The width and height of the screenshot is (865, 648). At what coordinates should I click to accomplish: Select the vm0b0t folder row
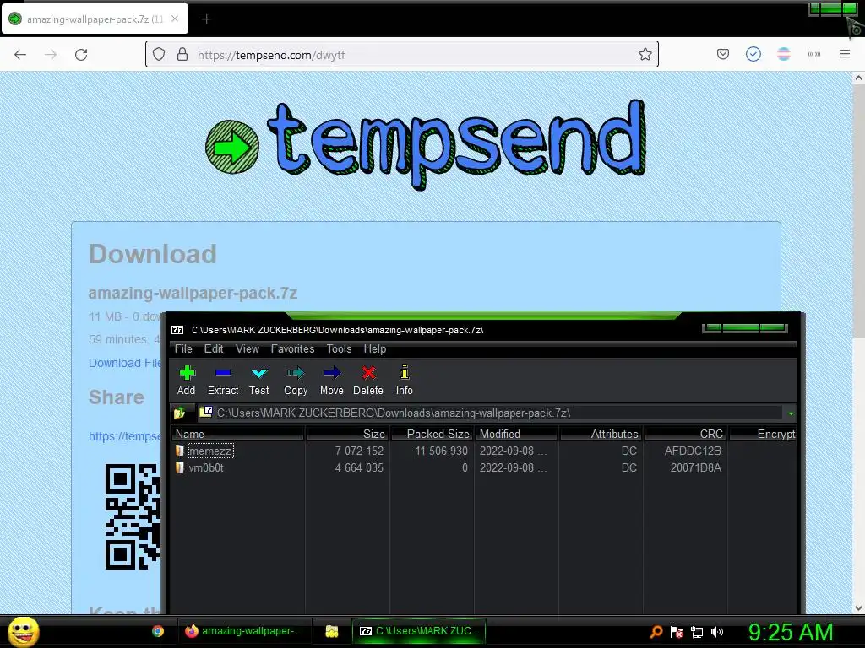click(x=483, y=467)
